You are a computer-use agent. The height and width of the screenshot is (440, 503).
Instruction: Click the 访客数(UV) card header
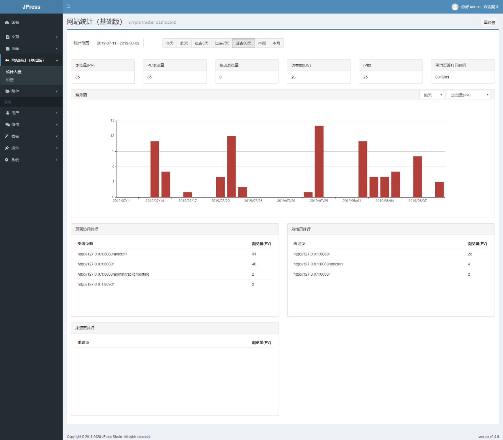coord(319,65)
